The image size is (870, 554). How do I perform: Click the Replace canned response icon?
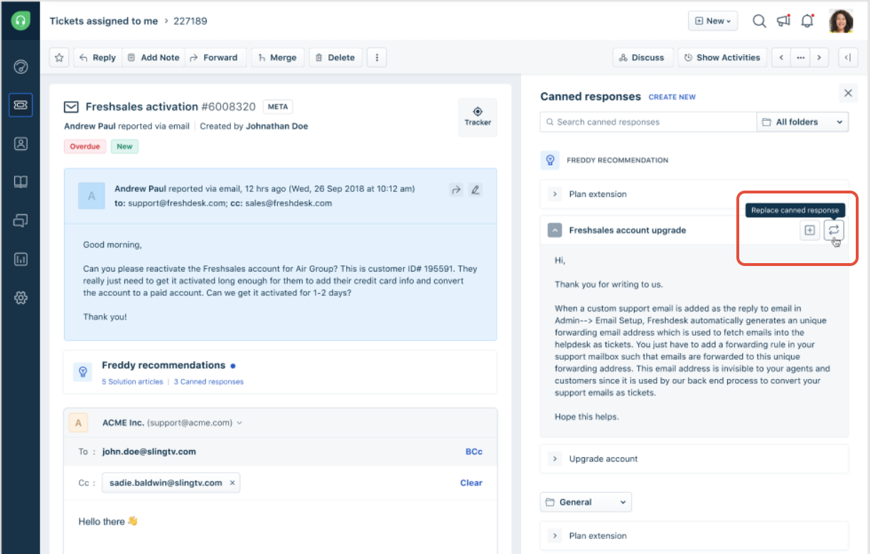tap(834, 230)
